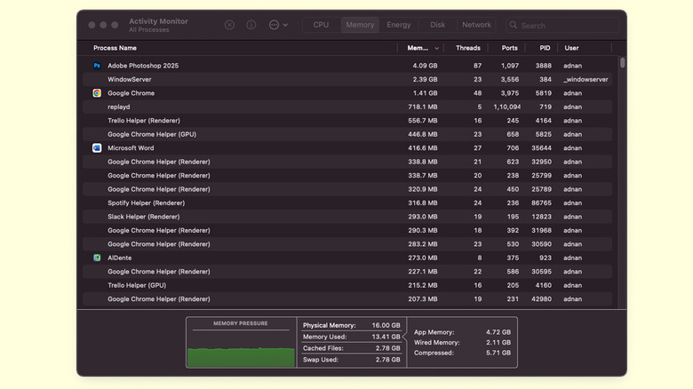693x389 pixels.
Task: Click the Adobe Photoshop 2025 app icon
Action: point(97,66)
